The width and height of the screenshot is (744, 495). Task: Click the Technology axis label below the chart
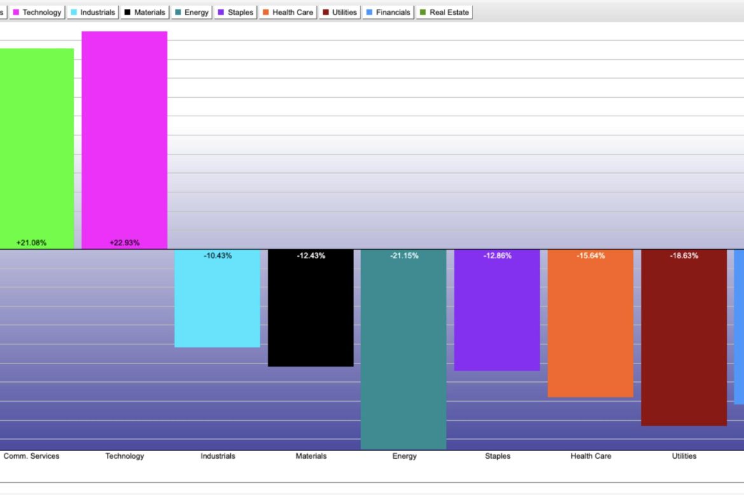(x=124, y=456)
